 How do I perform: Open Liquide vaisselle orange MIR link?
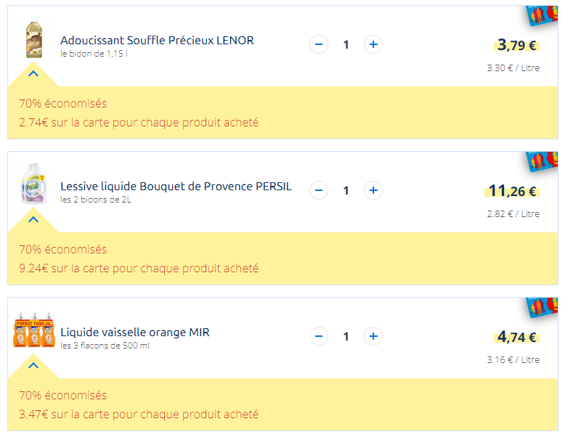[135, 332]
